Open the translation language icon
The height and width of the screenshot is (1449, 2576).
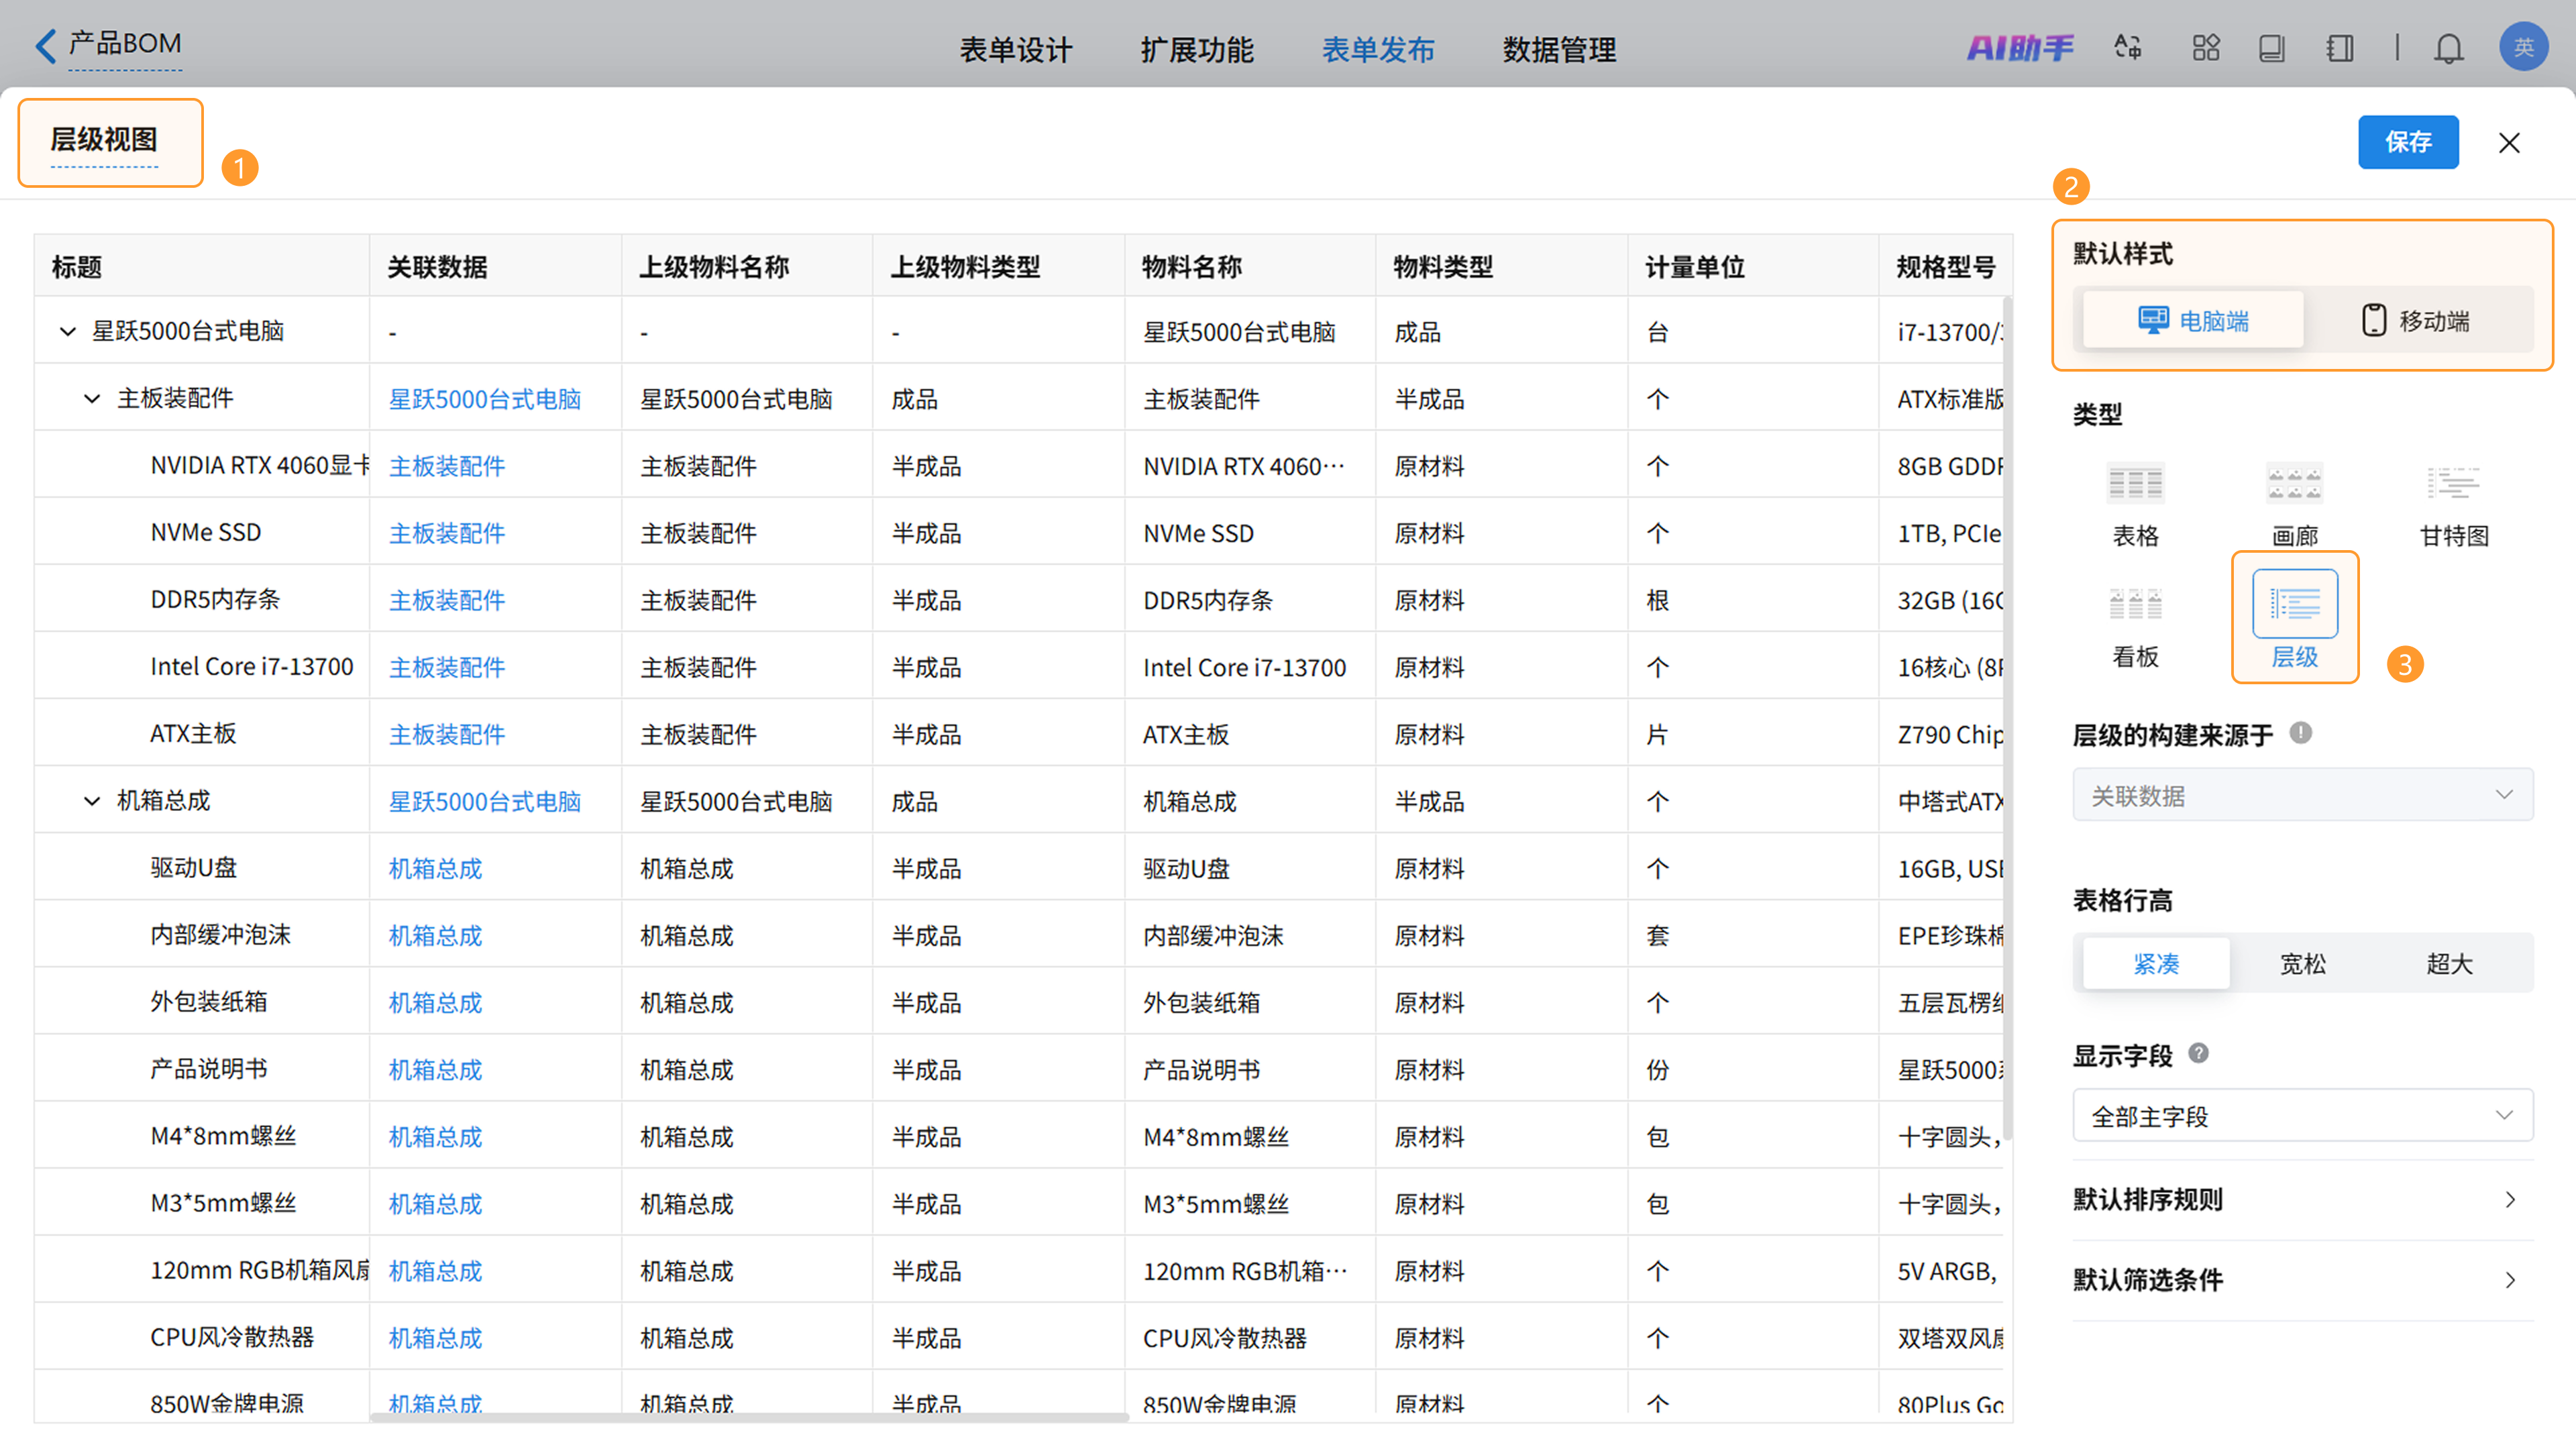[x=2127, y=47]
